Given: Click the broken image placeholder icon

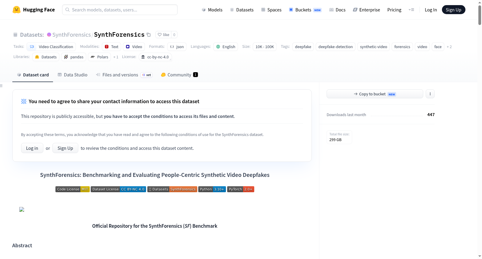Looking at the screenshot, I should click(x=22, y=209).
